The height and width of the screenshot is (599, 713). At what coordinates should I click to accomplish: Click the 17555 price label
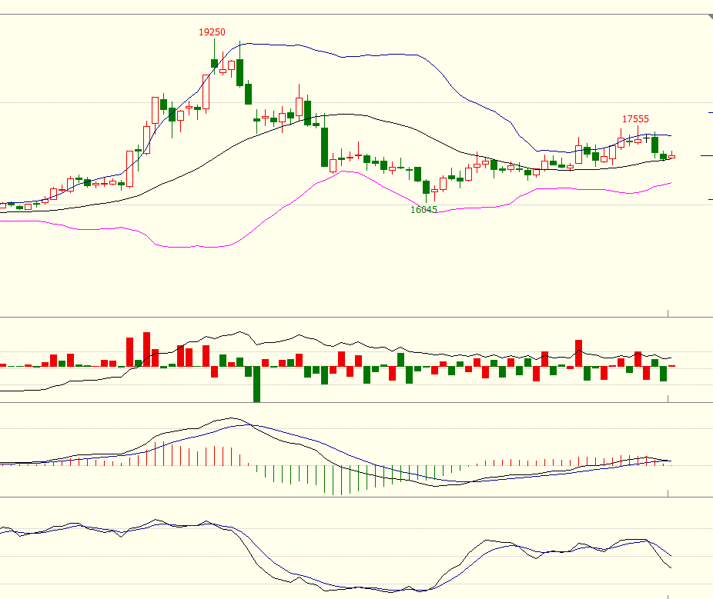635,119
